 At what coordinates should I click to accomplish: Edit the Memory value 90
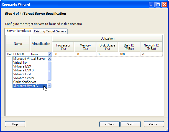click(85, 54)
